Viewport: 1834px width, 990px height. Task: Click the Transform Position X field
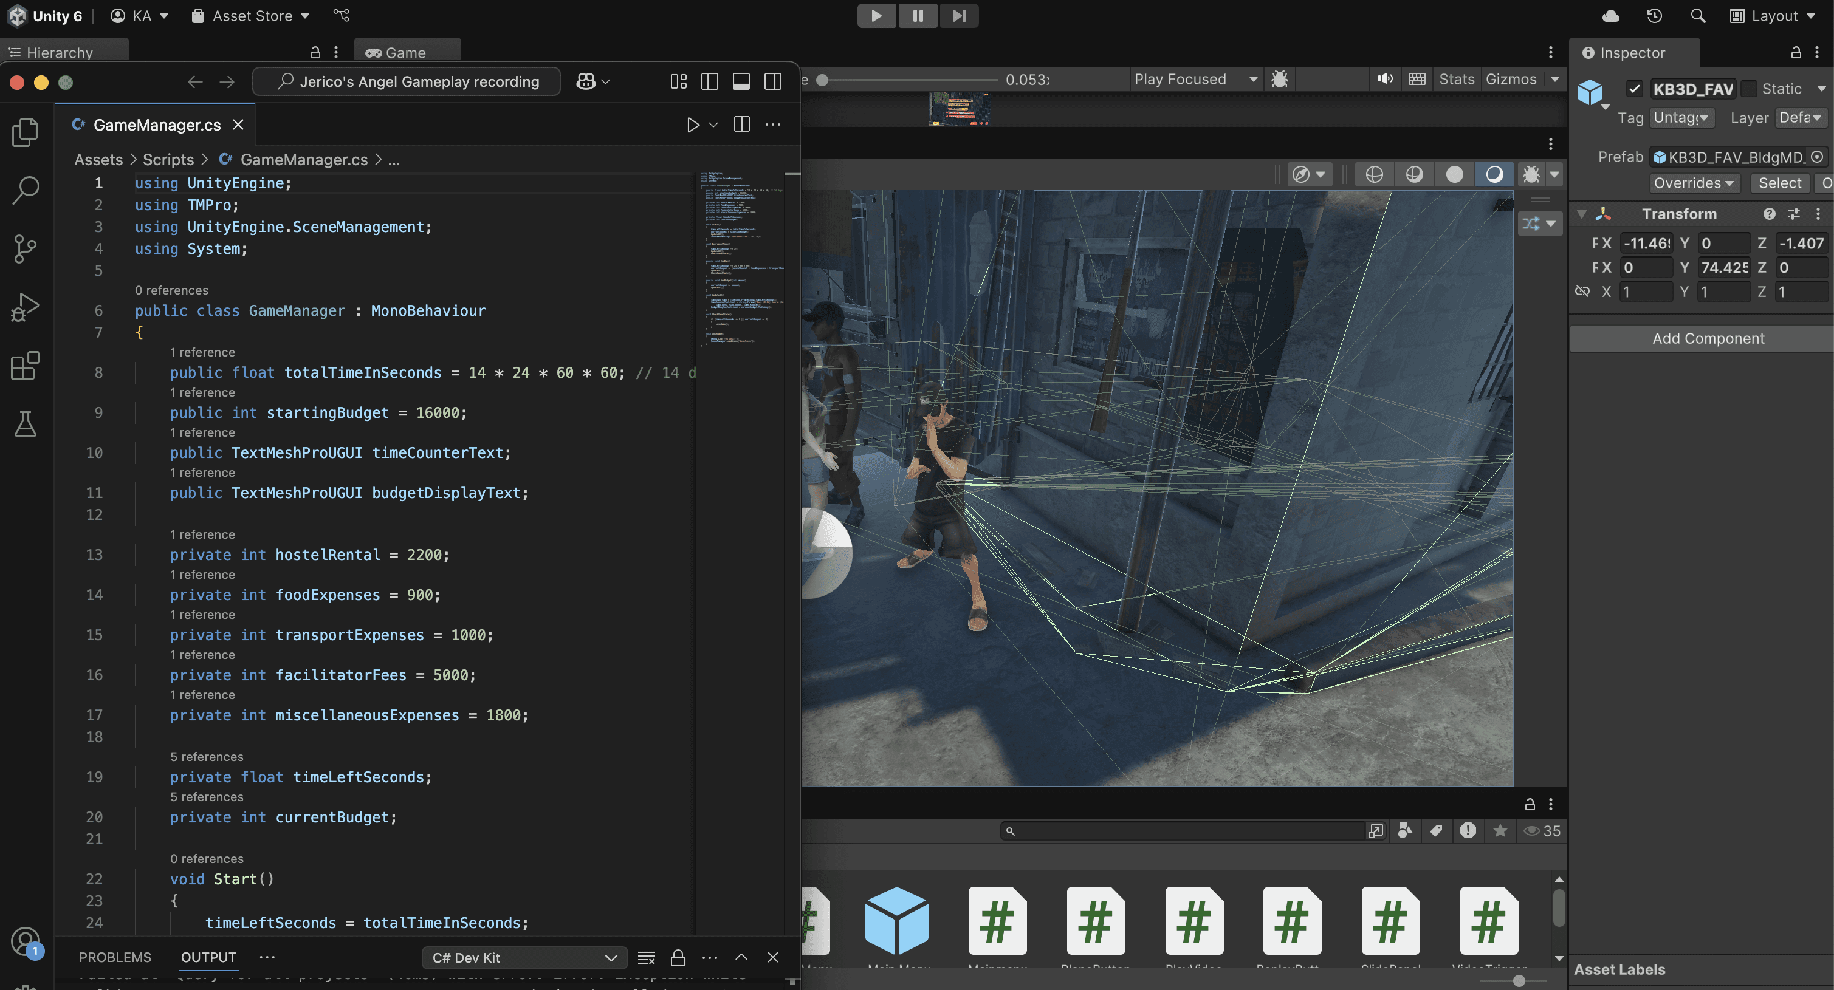[1646, 244]
